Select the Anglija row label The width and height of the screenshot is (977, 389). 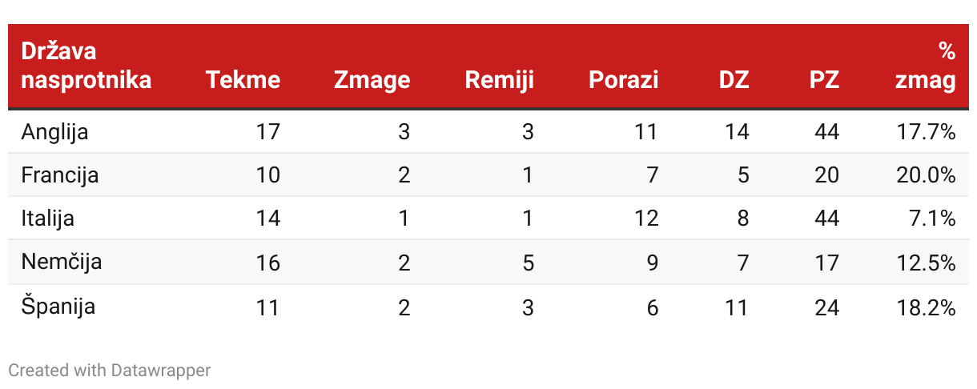tap(55, 132)
